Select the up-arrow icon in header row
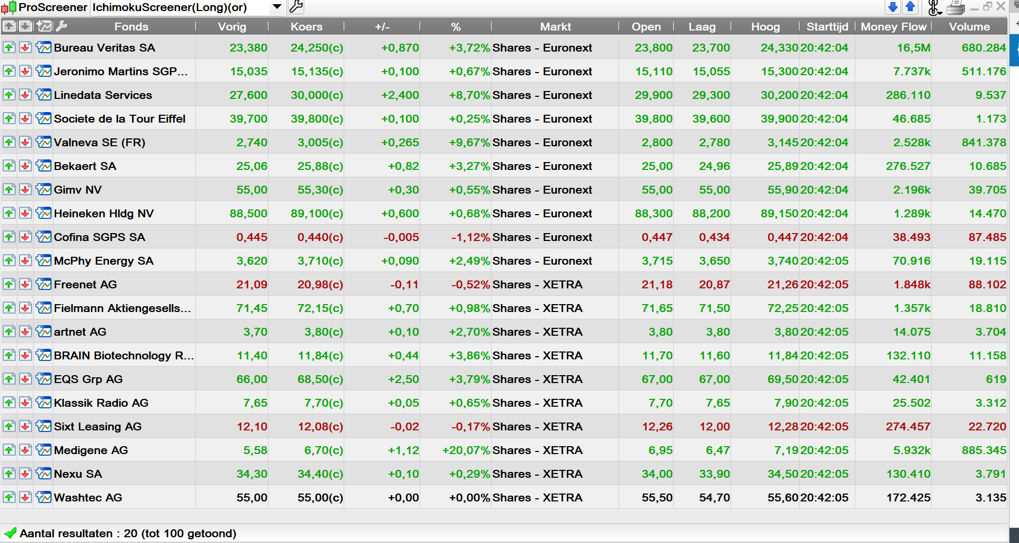 pyautogui.click(x=9, y=26)
